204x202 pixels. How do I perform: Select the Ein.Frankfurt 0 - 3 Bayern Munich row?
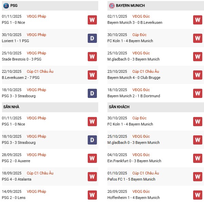pyautogui.click(x=133, y=161)
